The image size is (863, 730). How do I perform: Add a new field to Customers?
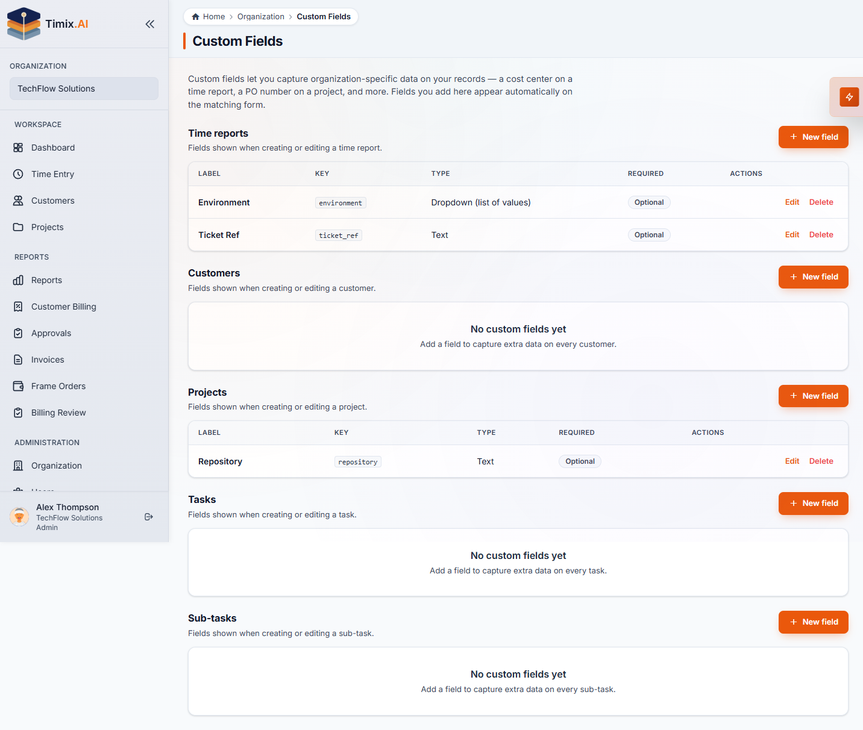pyautogui.click(x=813, y=277)
